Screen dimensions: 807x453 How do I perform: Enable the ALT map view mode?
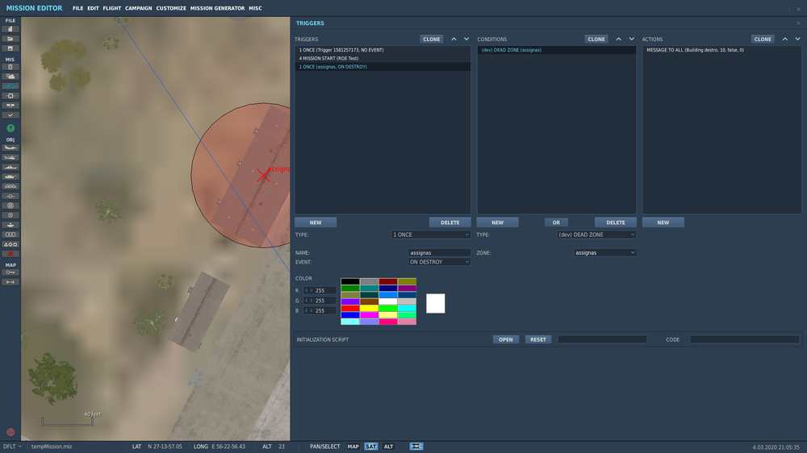388,447
